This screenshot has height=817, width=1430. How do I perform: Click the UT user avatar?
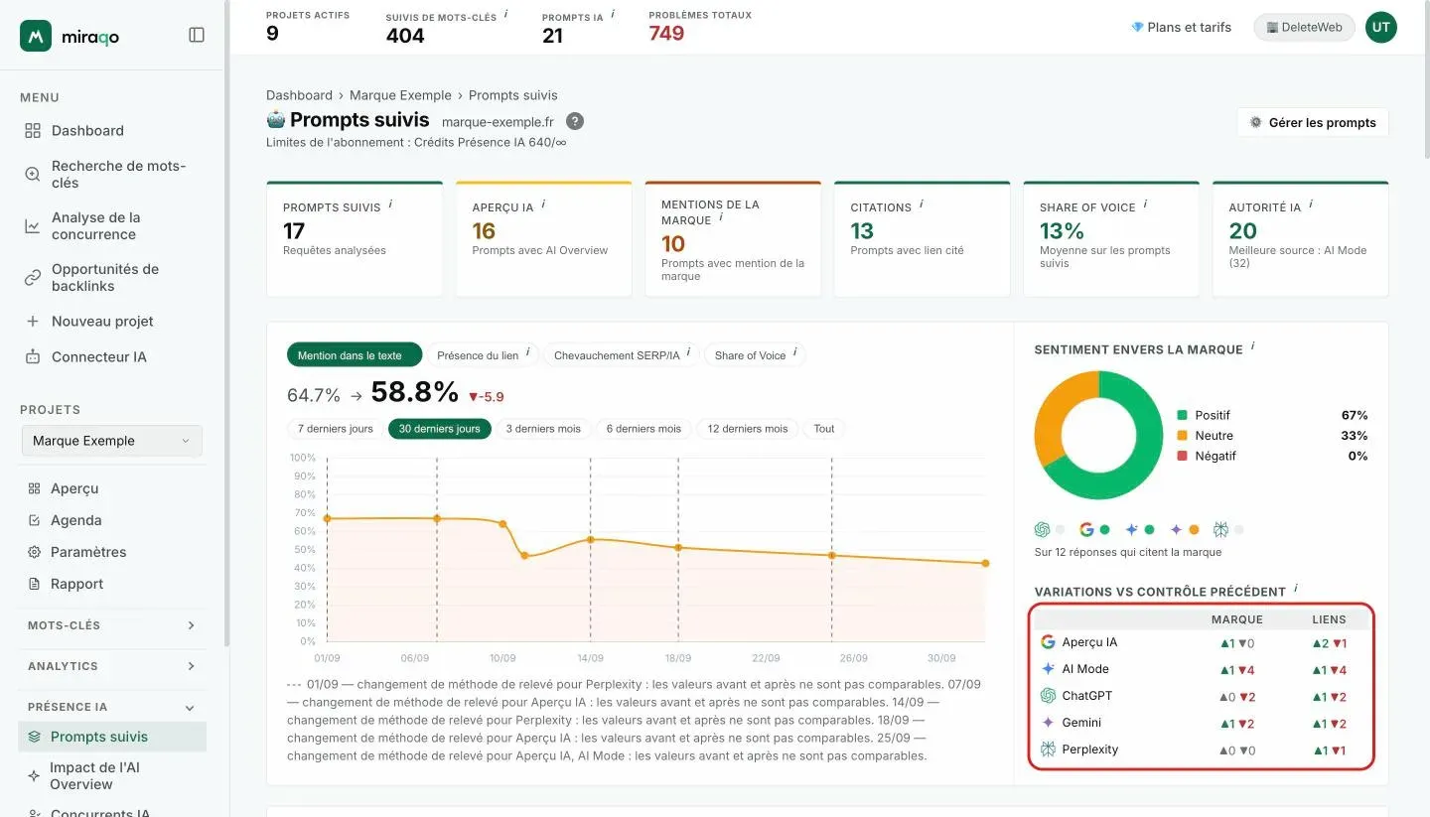click(1381, 28)
